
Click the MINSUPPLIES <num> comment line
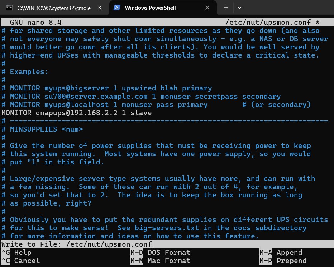[46, 129]
